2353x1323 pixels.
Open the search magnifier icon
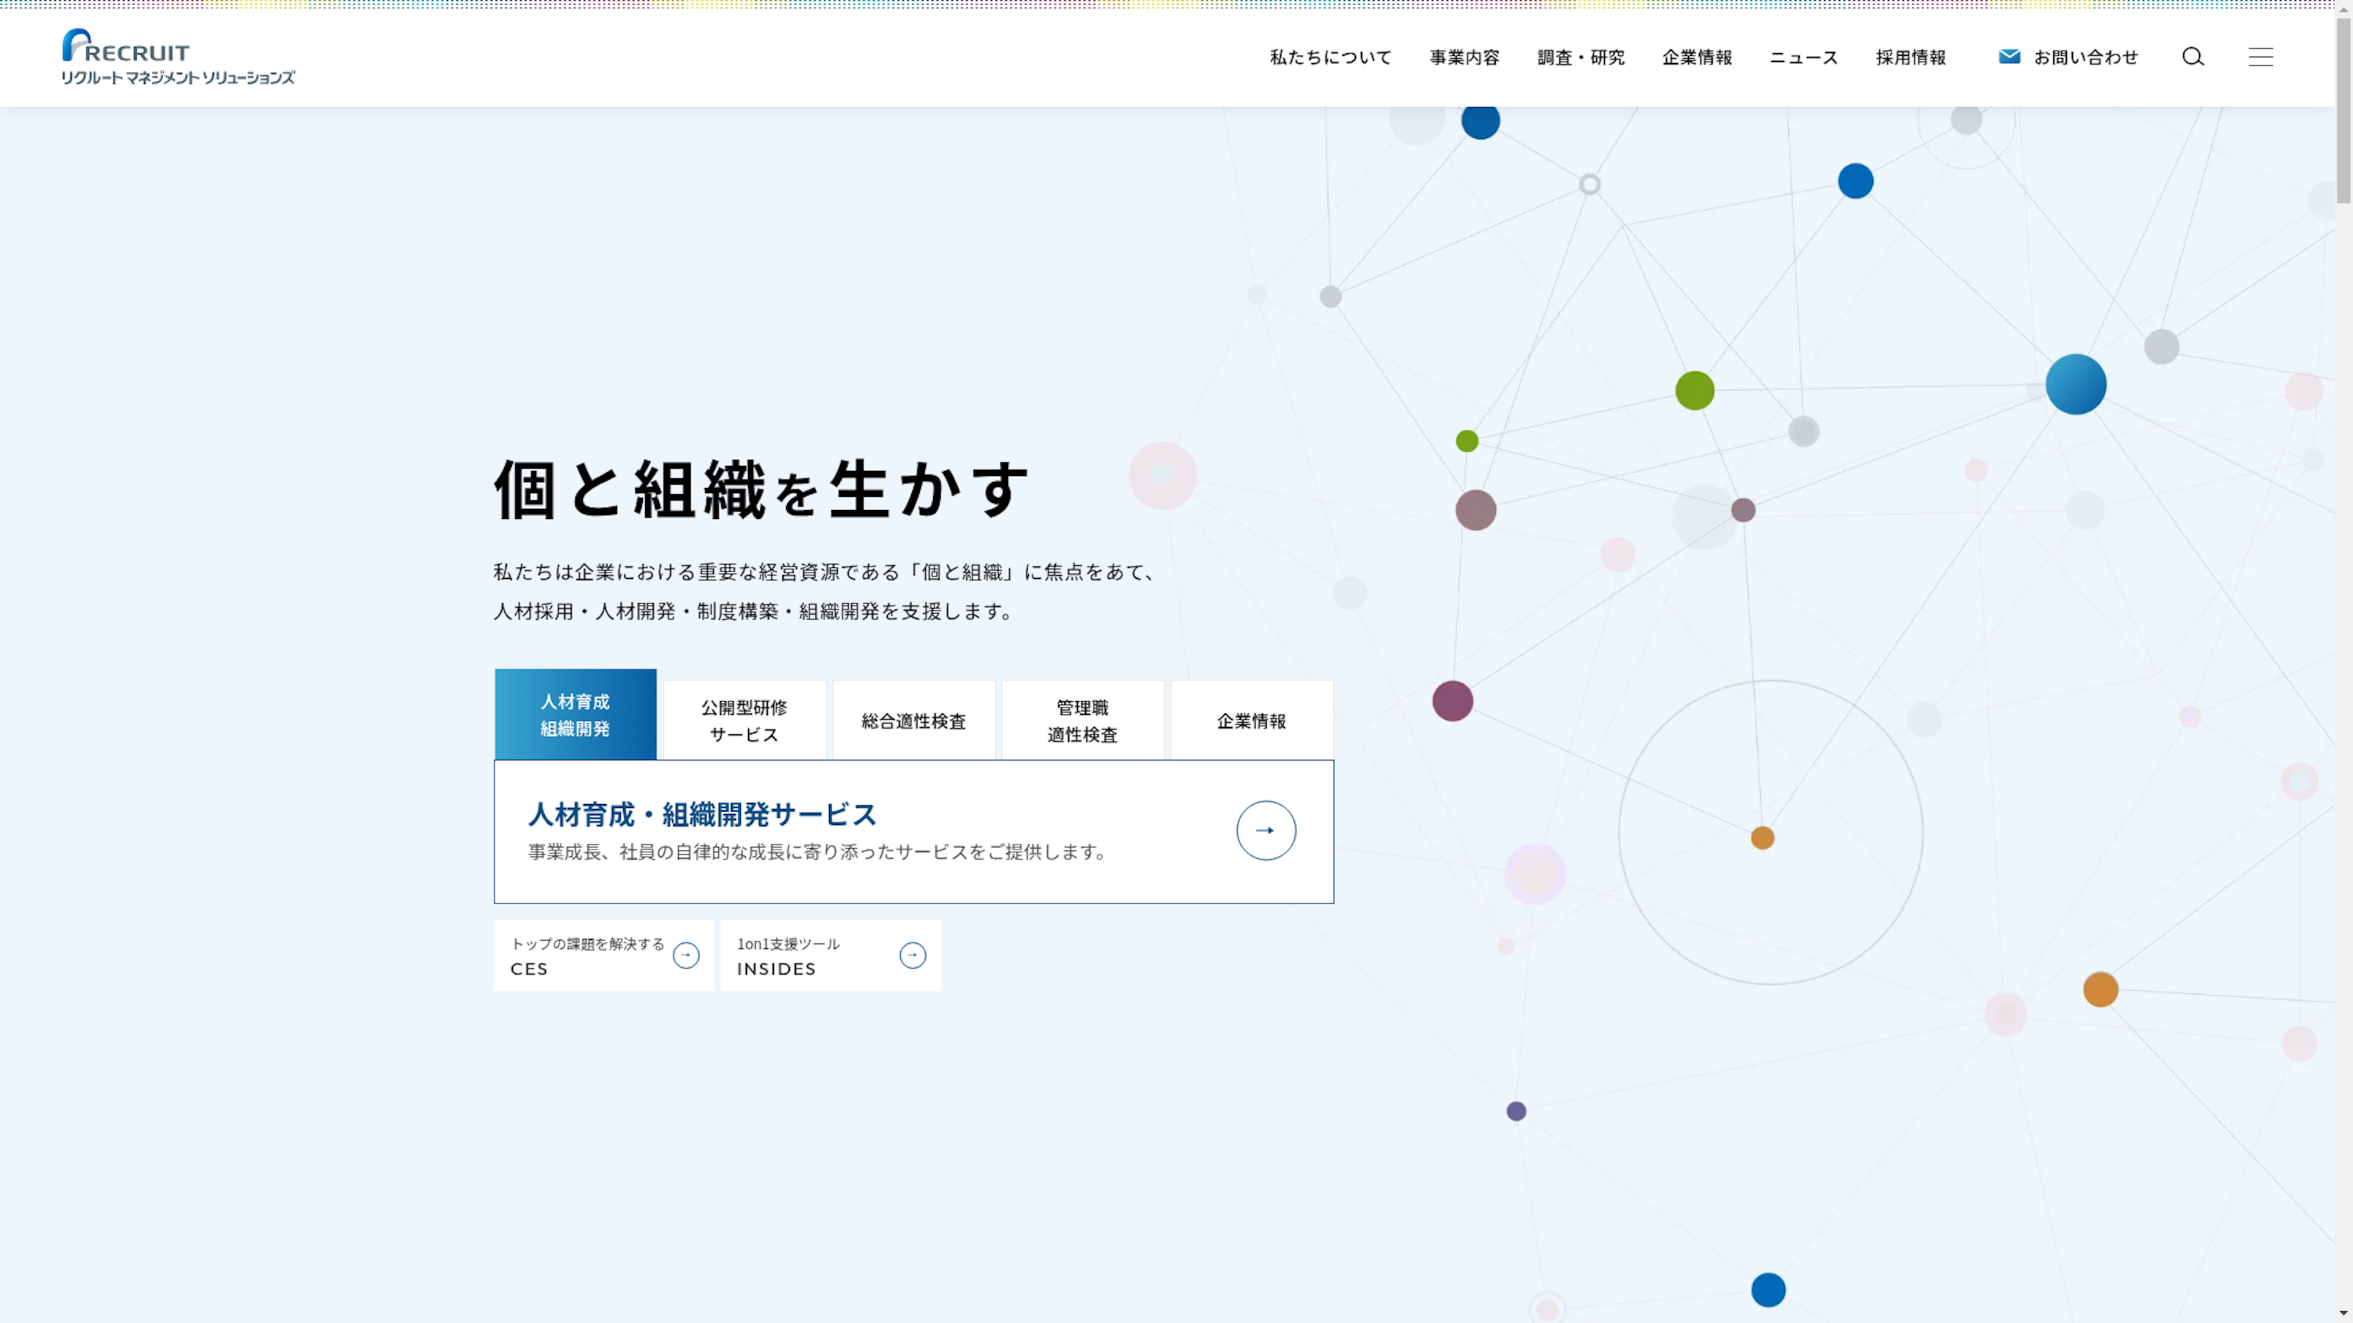2193,56
